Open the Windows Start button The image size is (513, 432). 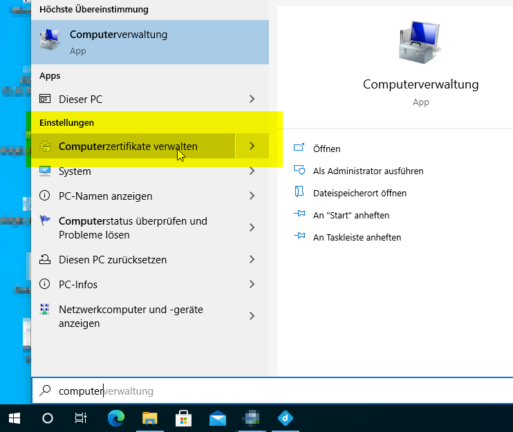tap(14, 418)
